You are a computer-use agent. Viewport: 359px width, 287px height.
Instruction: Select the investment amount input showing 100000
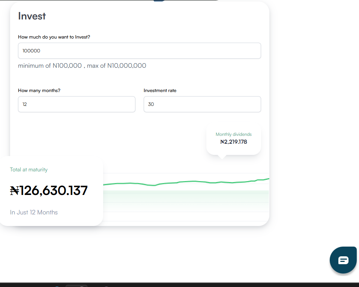(139, 51)
